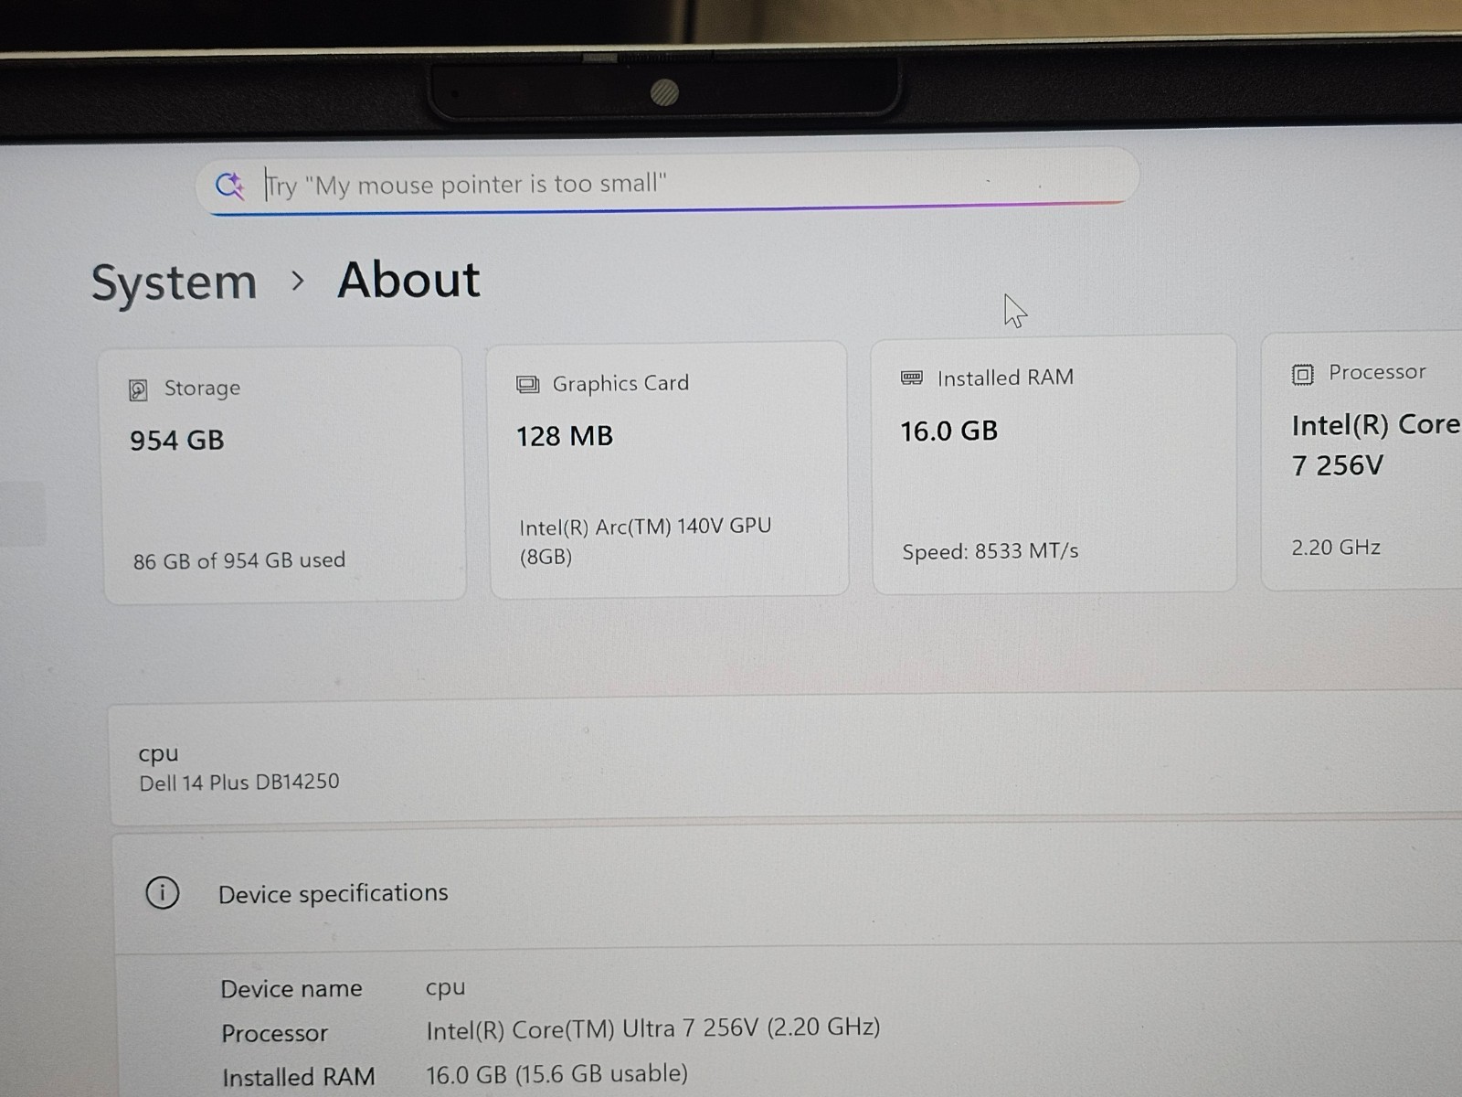Open the Processor Intel Core card
The width and height of the screenshot is (1462, 1097).
(x=1363, y=461)
